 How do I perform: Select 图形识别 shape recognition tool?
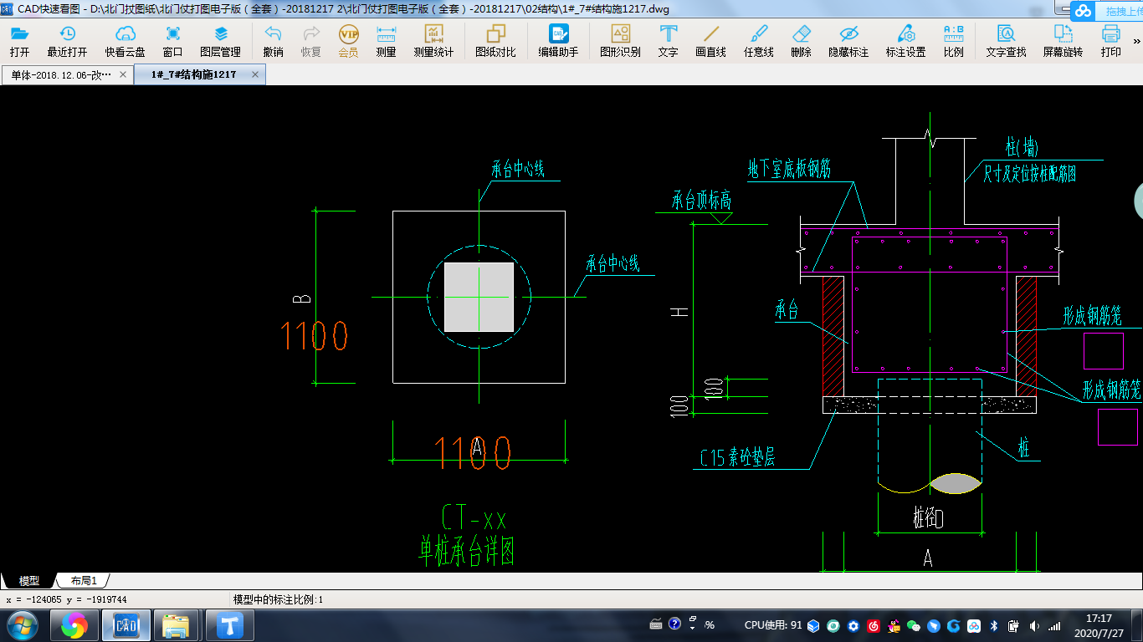point(620,39)
